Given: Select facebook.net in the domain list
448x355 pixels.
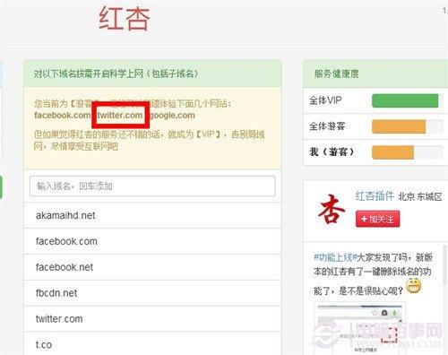Looking at the screenshot, I should 152,267.
